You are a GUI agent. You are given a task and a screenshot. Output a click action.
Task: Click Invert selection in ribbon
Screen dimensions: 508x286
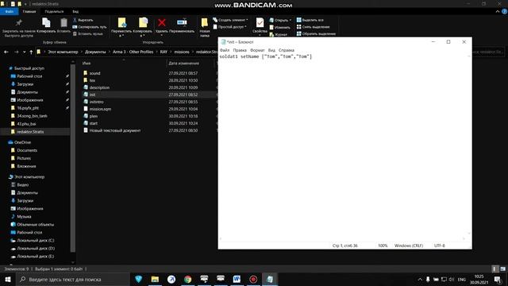(316, 33)
